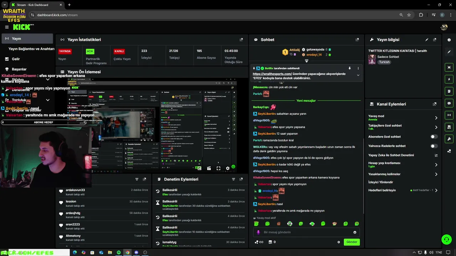Screen dimensions: 456x256
Task: Click İzleyici Yönlendir option
Action: (380, 182)
